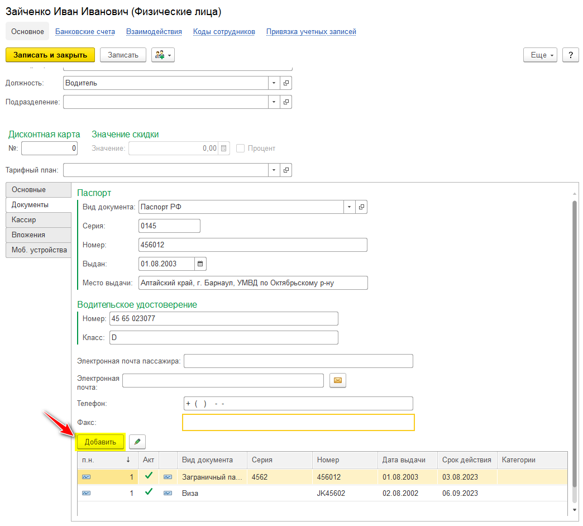
Task: Click into the Факс input field
Action: [298, 423]
